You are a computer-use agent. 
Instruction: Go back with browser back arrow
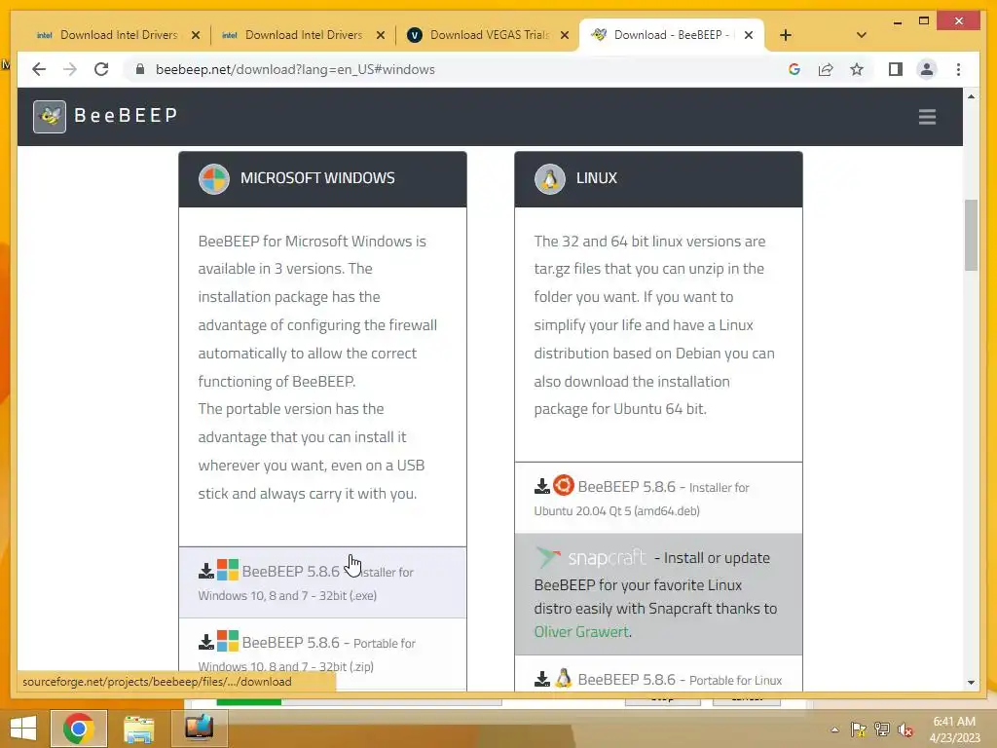[39, 69]
